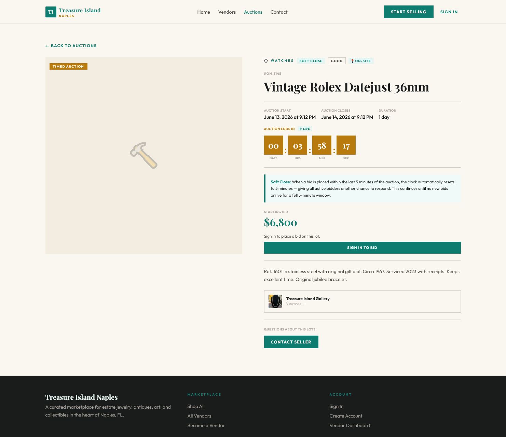Open Shop All footer link

click(x=196, y=406)
